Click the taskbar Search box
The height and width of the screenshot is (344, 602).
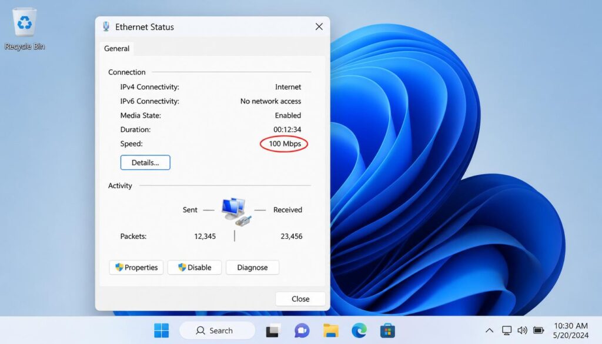(x=218, y=330)
